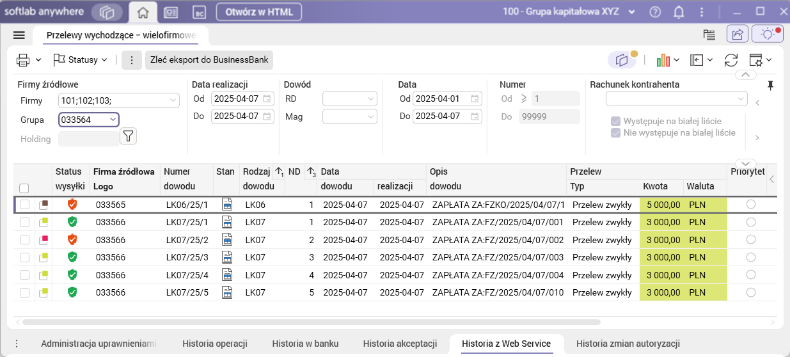Click the filter funnel icon beside Holding
The width and height of the screenshot is (790, 357).
pos(129,136)
